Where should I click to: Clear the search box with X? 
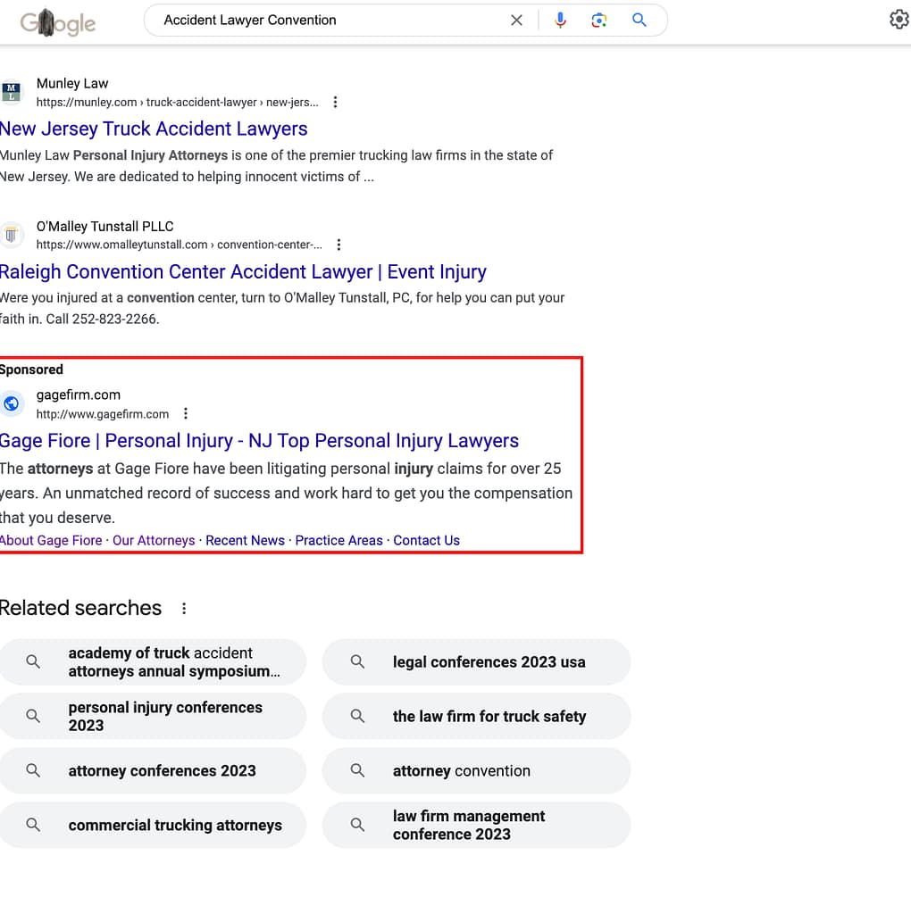point(516,21)
